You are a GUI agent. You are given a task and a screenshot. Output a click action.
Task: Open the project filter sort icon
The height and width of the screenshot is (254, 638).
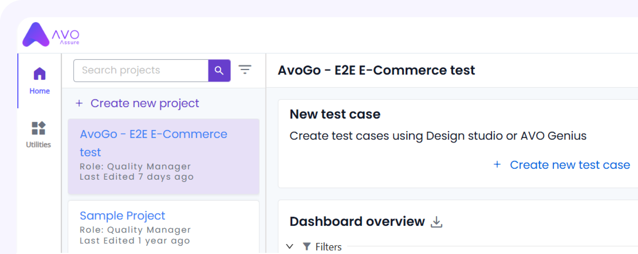pyautogui.click(x=245, y=69)
